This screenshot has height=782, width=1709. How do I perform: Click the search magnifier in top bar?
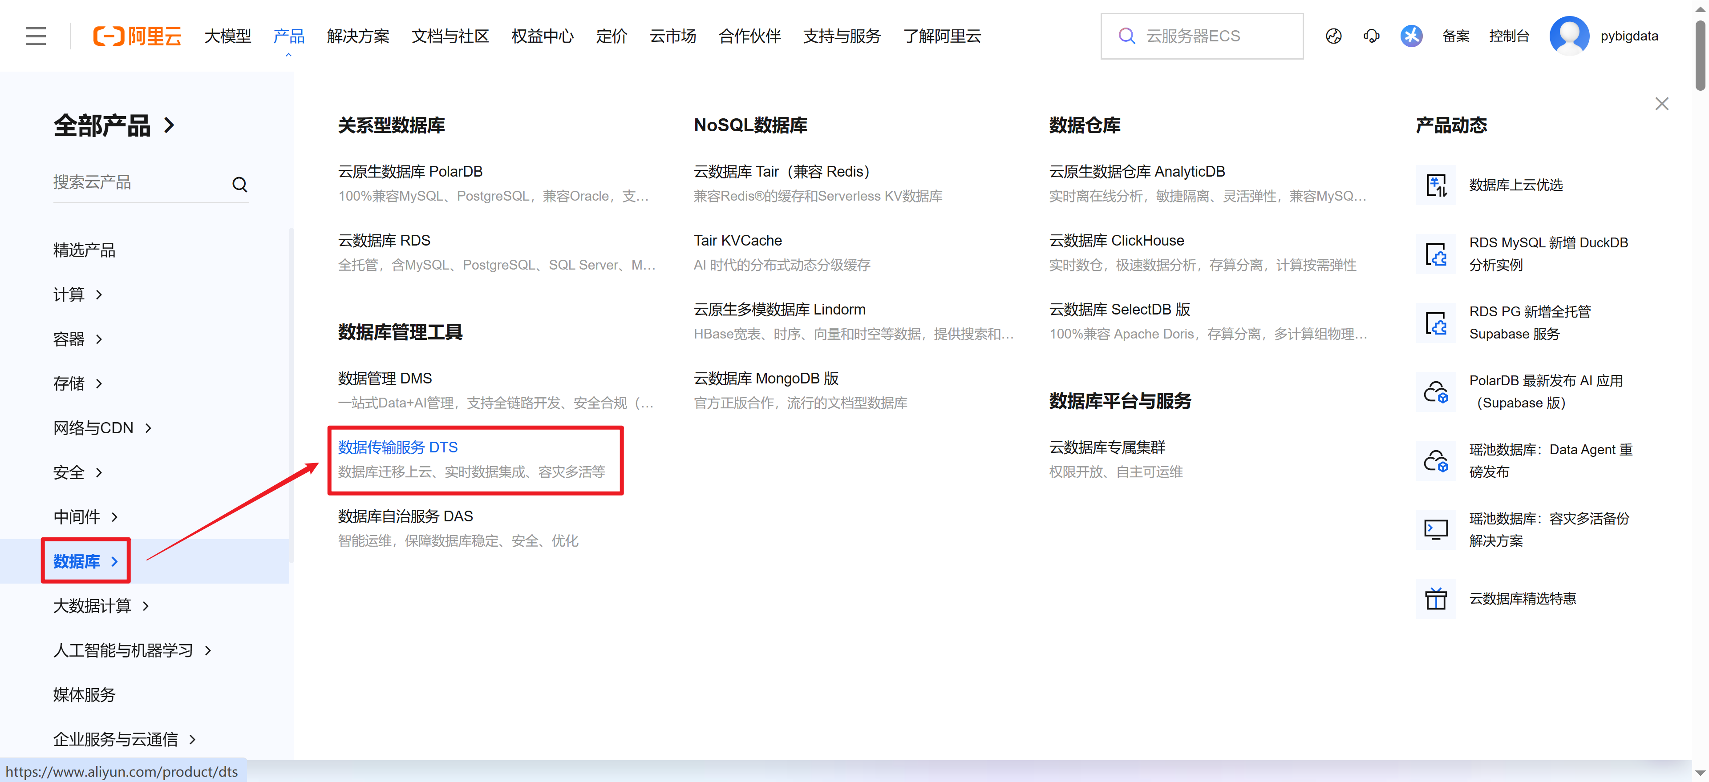1126,36
